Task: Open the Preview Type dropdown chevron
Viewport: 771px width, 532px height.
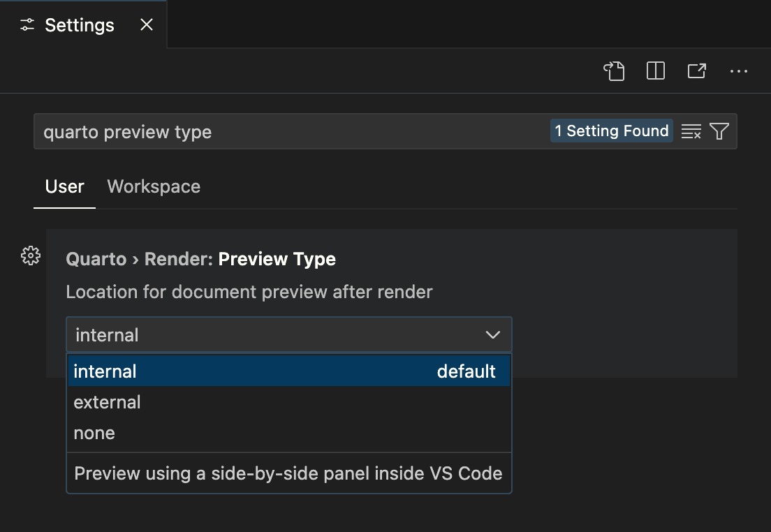Action: point(493,335)
